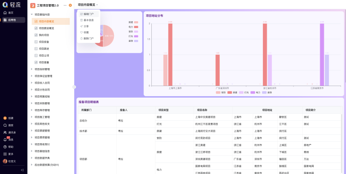Click the 轻流 logo at the top left
The width and height of the screenshot is (346, 174).
pos(11,5)
